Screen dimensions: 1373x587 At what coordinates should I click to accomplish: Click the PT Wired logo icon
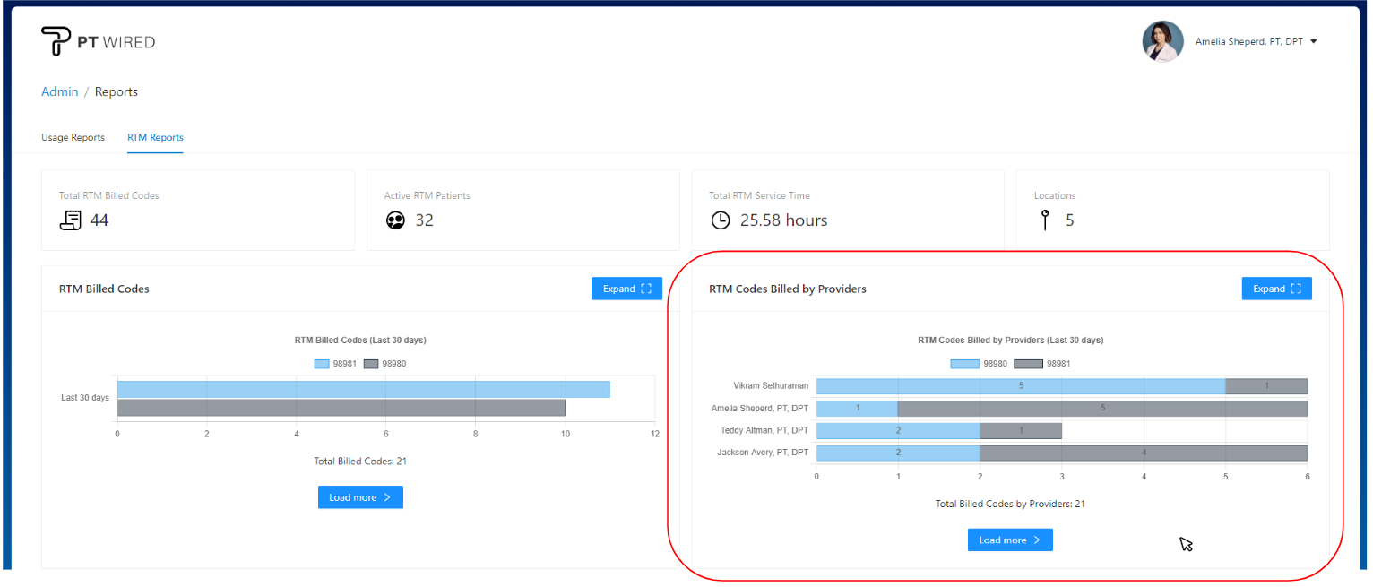click(56, 42)
